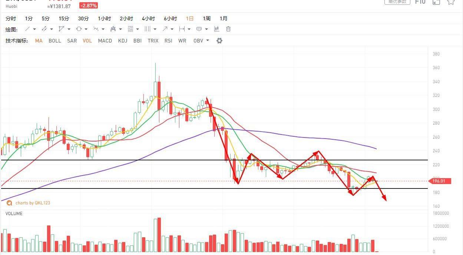Click the 技术指标 indicators label

(x=17, y=41)
